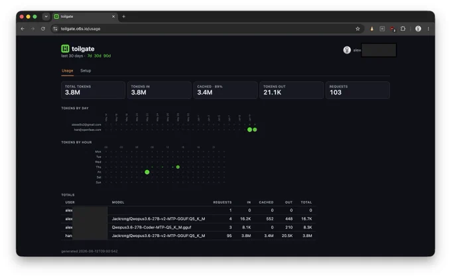
Task: Click the toilgate logo icon
Action: point(65,48)
